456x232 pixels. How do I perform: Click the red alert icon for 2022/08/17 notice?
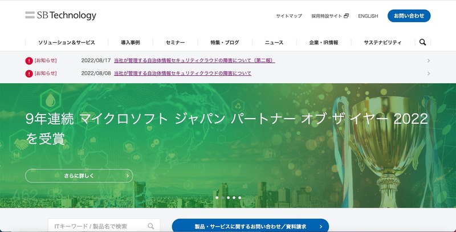[29, 60]
